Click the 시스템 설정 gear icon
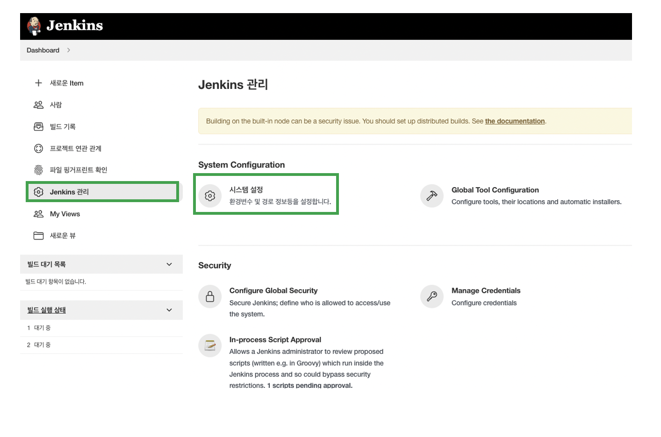The width and height of the screenshot is (661, 437). tap(210, 196)
